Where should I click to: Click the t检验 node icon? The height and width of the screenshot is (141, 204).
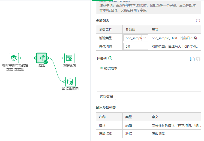(x=41, y=58)
